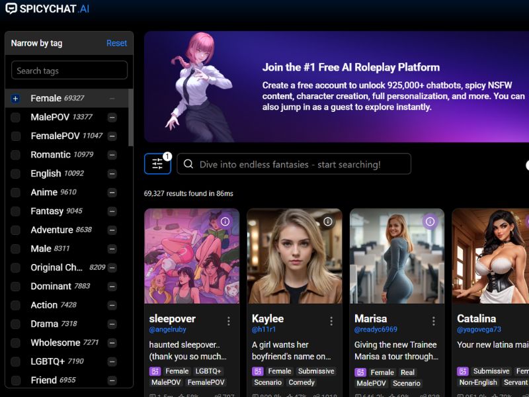Check the Male tag filter
This screenshot has height=397, width=529.
click(15, 249)
